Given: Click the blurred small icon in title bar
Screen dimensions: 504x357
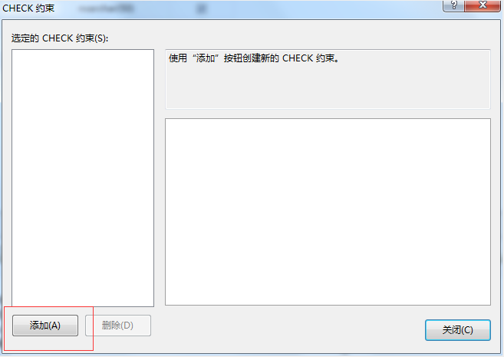Looking at the screenshot, I should tap(202, 8).
